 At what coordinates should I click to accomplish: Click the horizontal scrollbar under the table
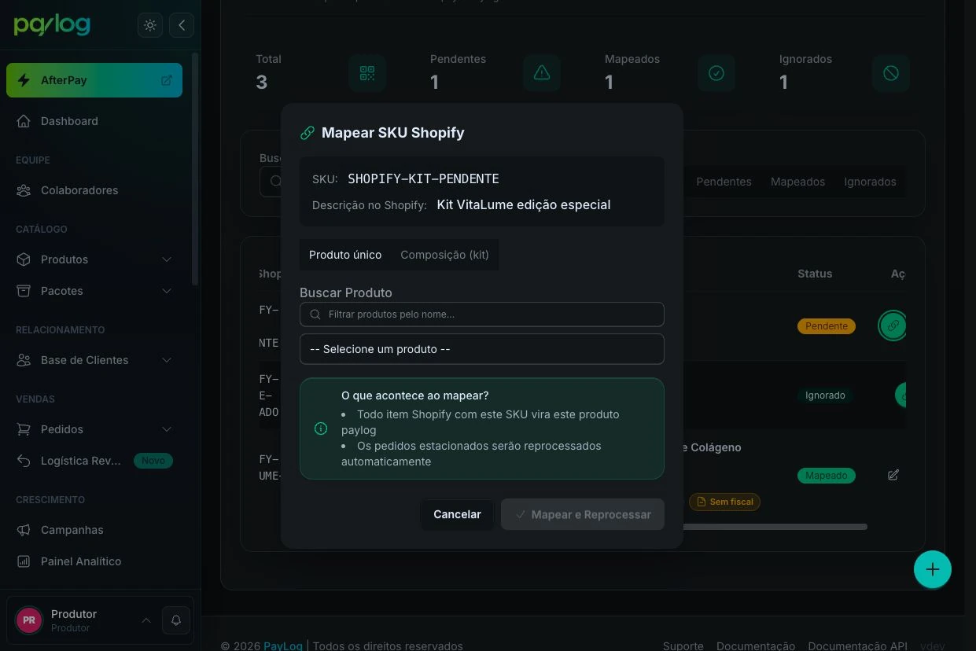point(775,527)
